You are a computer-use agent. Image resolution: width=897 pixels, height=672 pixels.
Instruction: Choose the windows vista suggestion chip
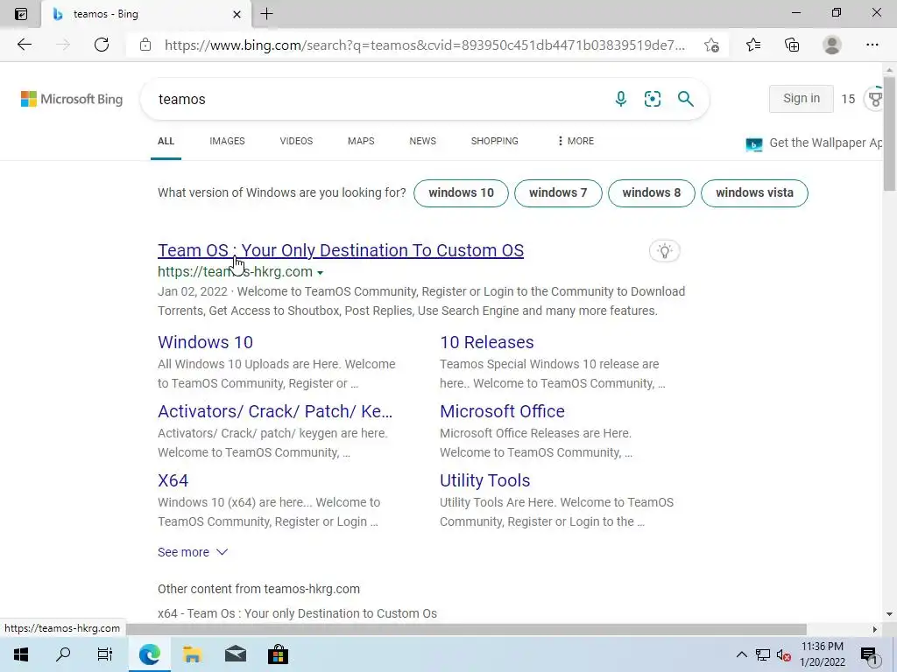(x=754, y=193)
